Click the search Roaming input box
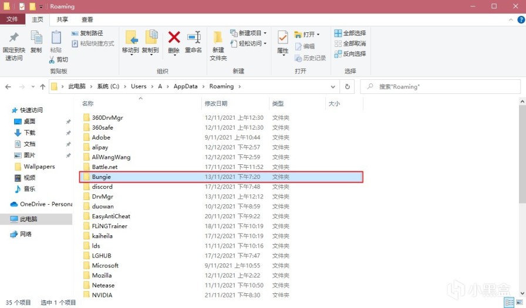 click(440, 87)
